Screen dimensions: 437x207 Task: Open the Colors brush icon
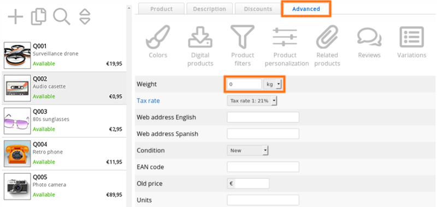(158, 36)
